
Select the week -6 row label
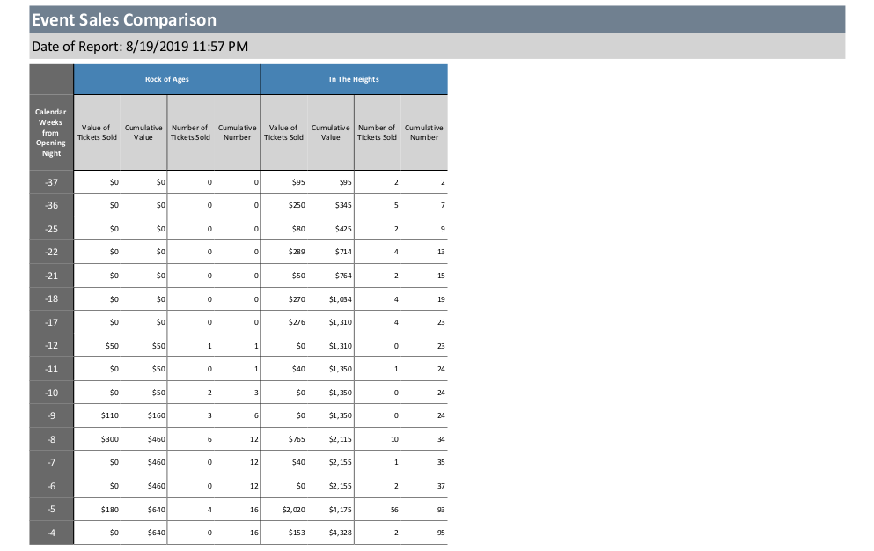tap(51, 487)
